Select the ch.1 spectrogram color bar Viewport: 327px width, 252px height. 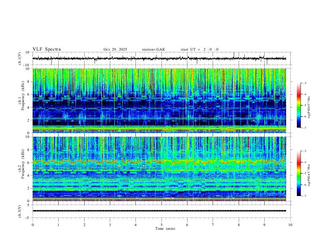click(x=299, y=105)
